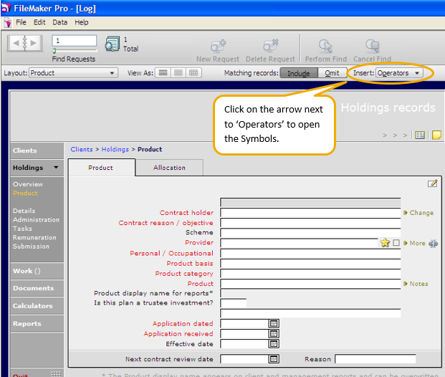Open the Documents sidebar section
The width and height of the screenshot is (445, 377).
point(37,288)
